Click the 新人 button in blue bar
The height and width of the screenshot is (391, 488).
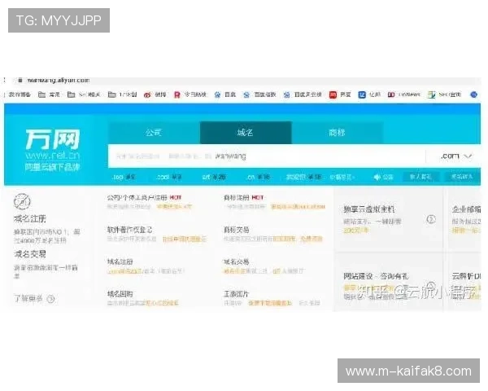pyautogui.click(x=420, y=177)
